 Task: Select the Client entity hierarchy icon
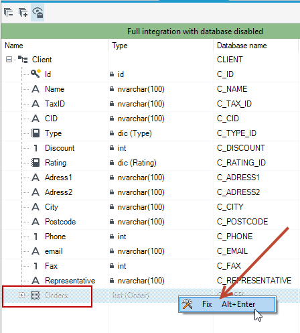point(23,60)
